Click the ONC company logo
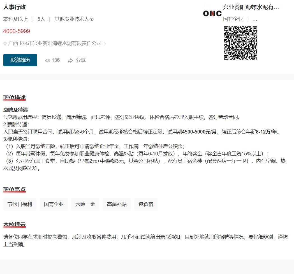Viewport: 294px width, 274px height. [x=212, y=13]
